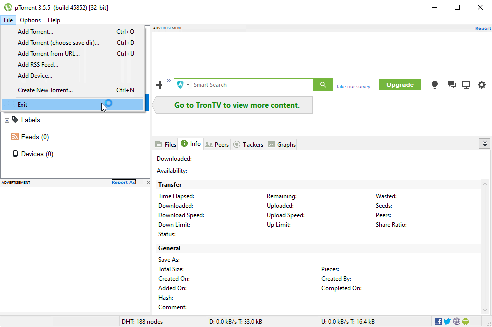Click the web globe status icon

coord(457,321)
